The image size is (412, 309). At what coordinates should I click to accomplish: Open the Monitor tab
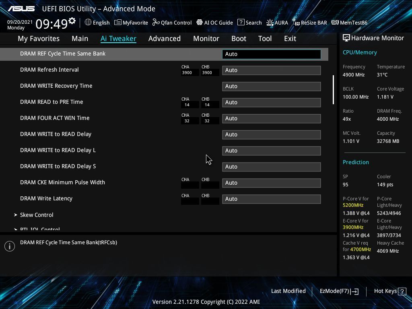click(x=206, y=38)
